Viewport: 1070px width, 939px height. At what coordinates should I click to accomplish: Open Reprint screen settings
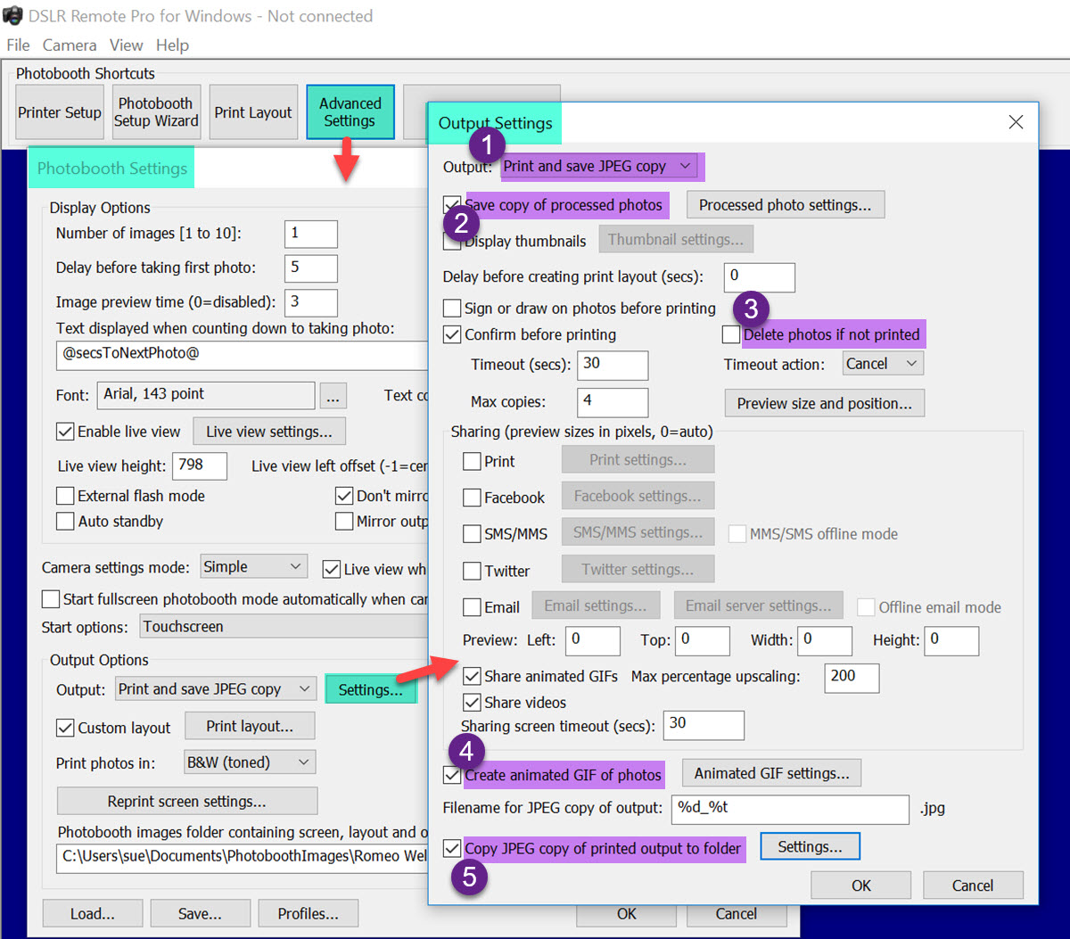187,801
